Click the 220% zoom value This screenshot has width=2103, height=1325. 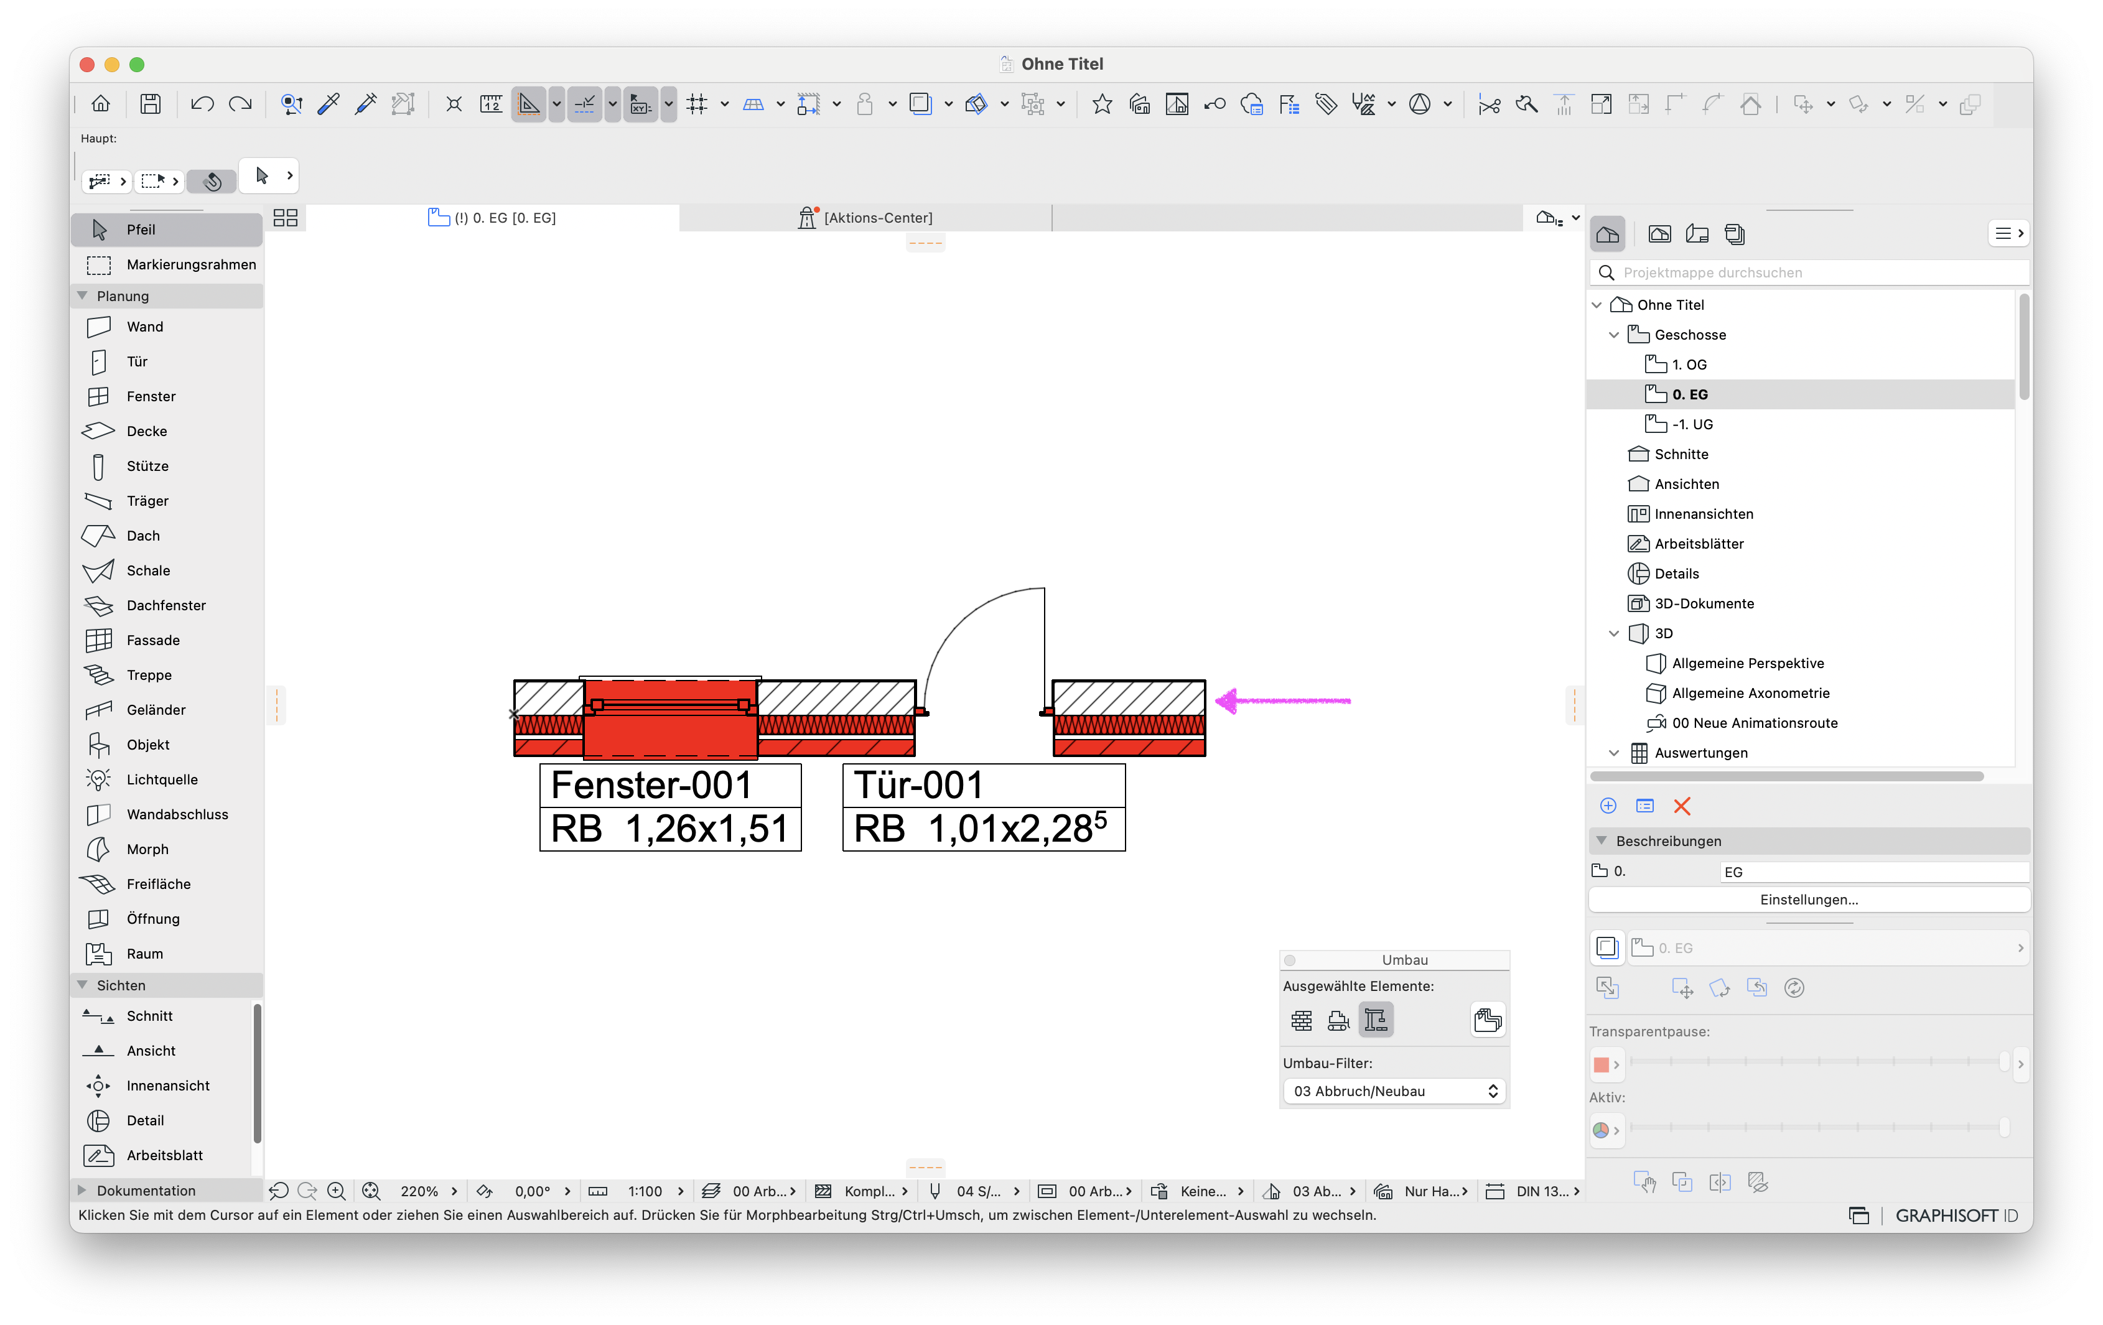pyautogui.click(x=419, y=1192)
